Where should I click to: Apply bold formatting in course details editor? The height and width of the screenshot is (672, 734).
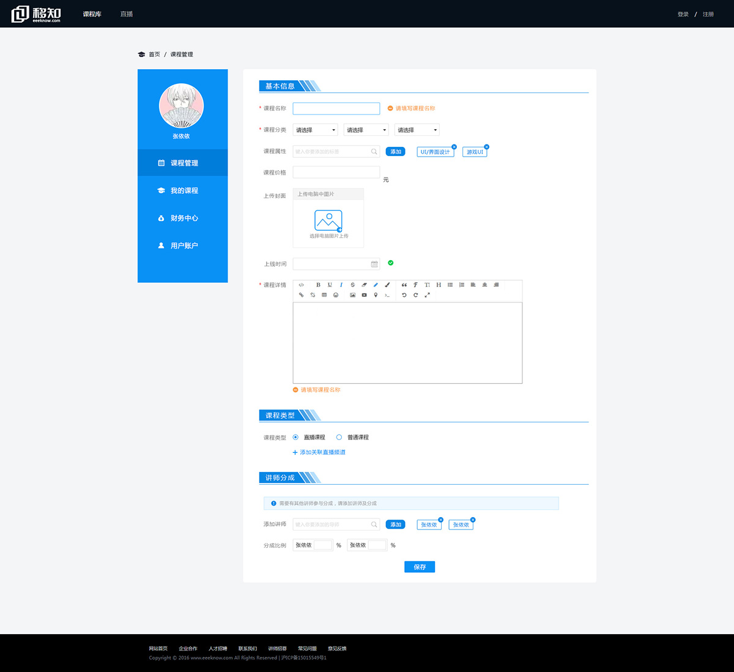318,285
